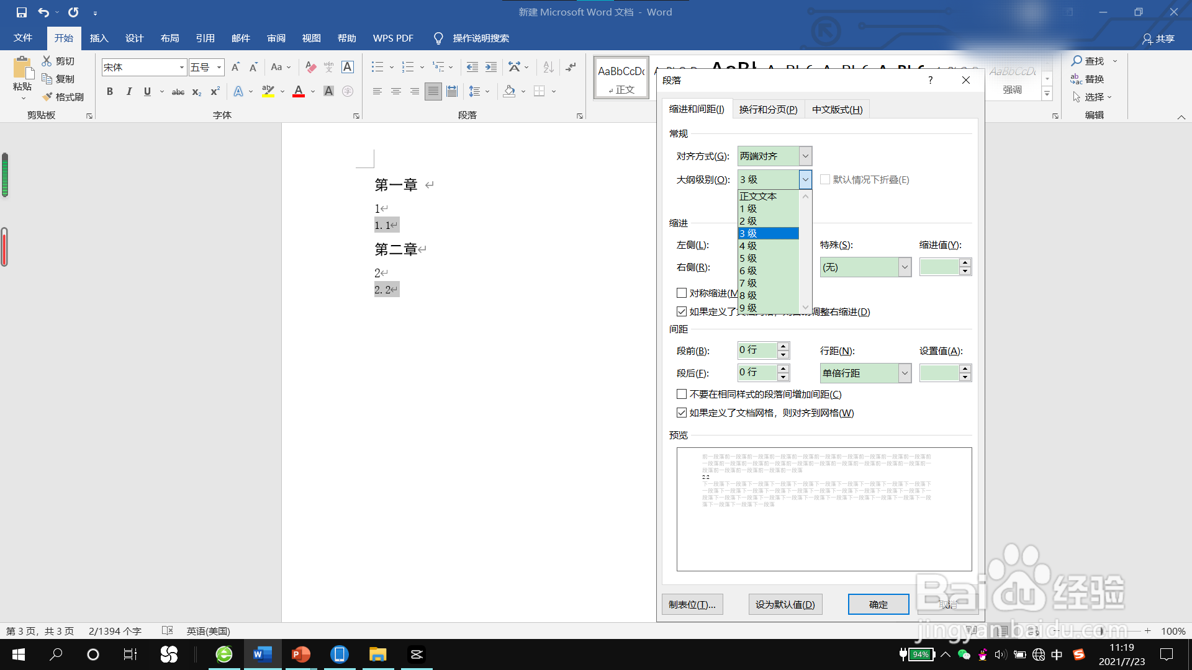This screenshot has width=1192, height=670.
Task: Open the 插入 ribbon tab
Action: (x=99, y=38)
